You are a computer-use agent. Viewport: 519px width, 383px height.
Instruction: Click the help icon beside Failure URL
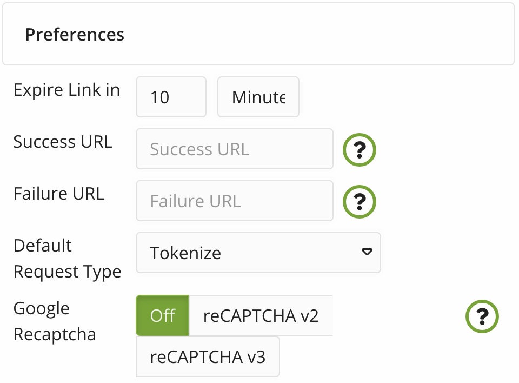359,202
